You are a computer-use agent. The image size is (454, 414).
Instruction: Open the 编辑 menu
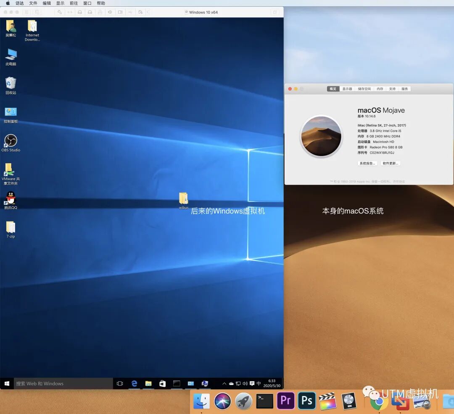(47, 3)
